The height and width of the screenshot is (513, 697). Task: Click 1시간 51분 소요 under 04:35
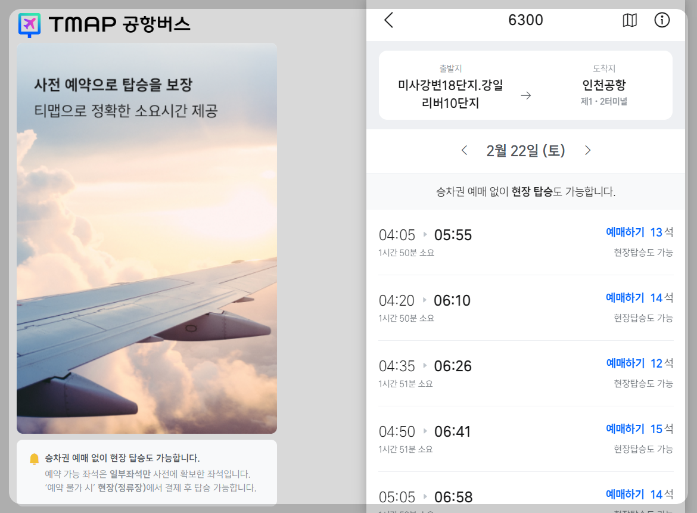(x=406, y=384)
